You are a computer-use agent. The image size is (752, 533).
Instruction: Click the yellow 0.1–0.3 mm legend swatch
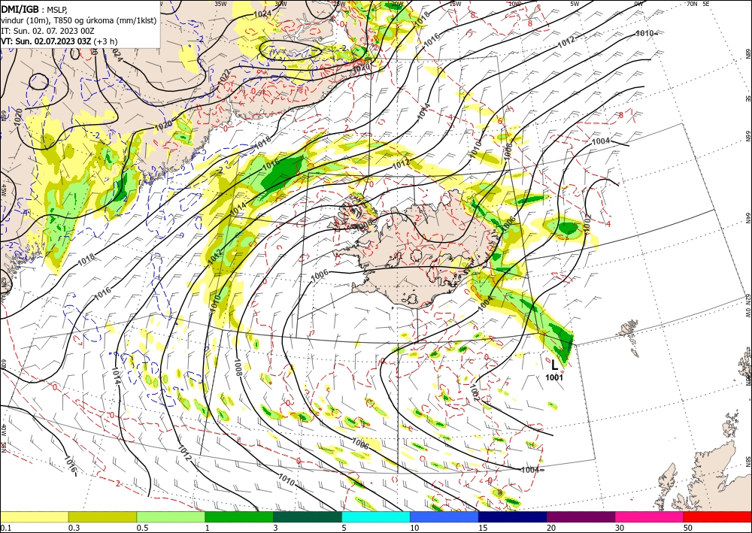(x=34, y=517)
